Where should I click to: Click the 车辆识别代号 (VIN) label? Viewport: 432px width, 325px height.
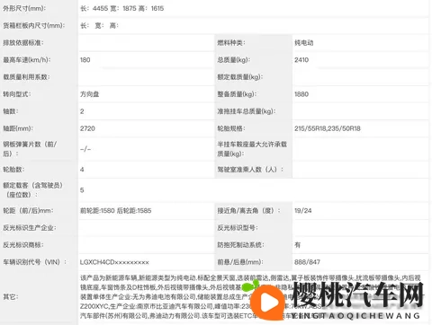click(x=35, y=262)
